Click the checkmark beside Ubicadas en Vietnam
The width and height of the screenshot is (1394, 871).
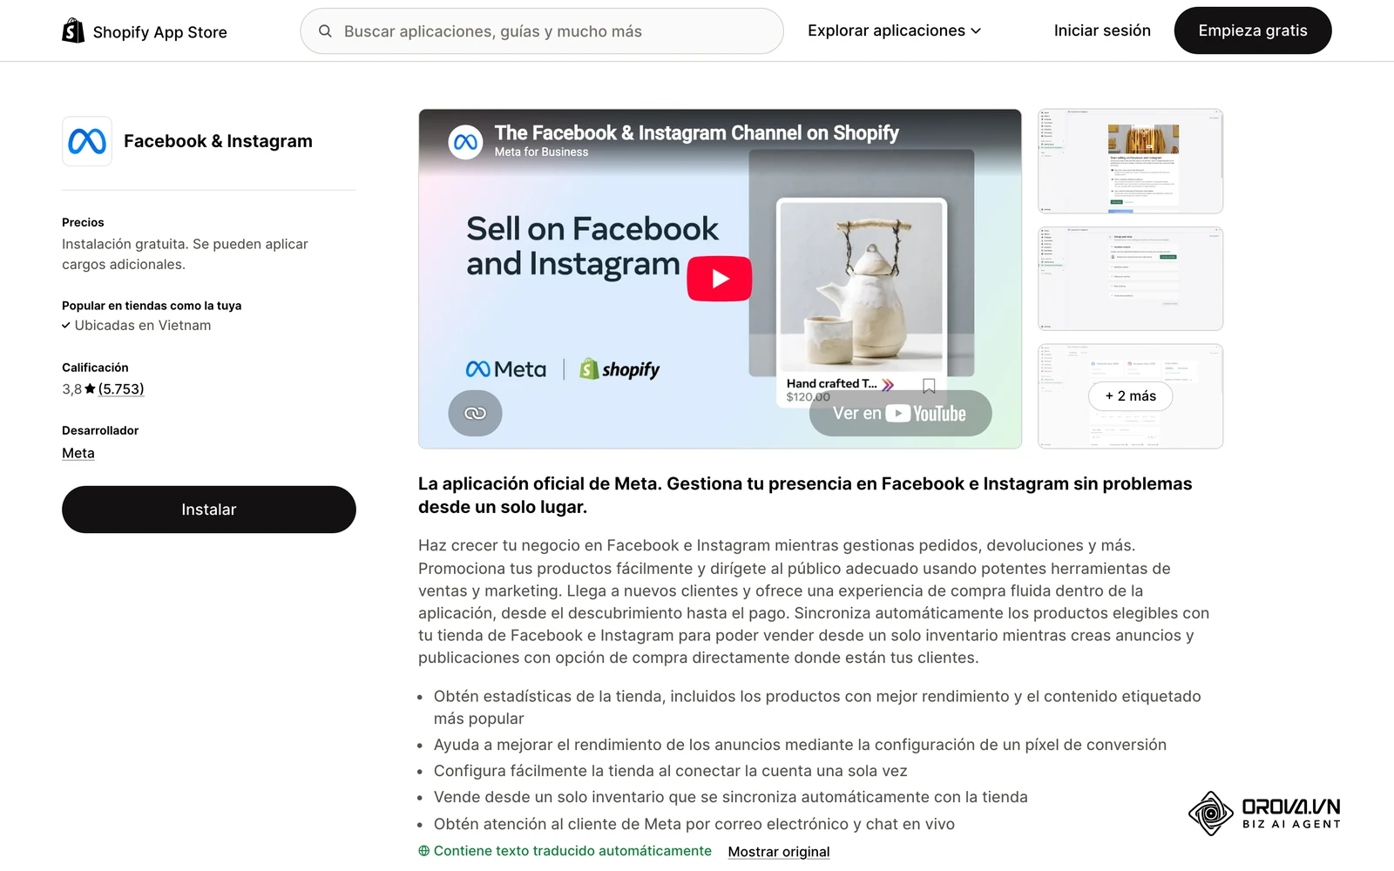click(x=66, y=326)
